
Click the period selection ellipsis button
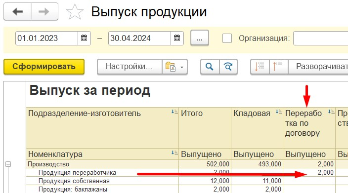[200, 38]
